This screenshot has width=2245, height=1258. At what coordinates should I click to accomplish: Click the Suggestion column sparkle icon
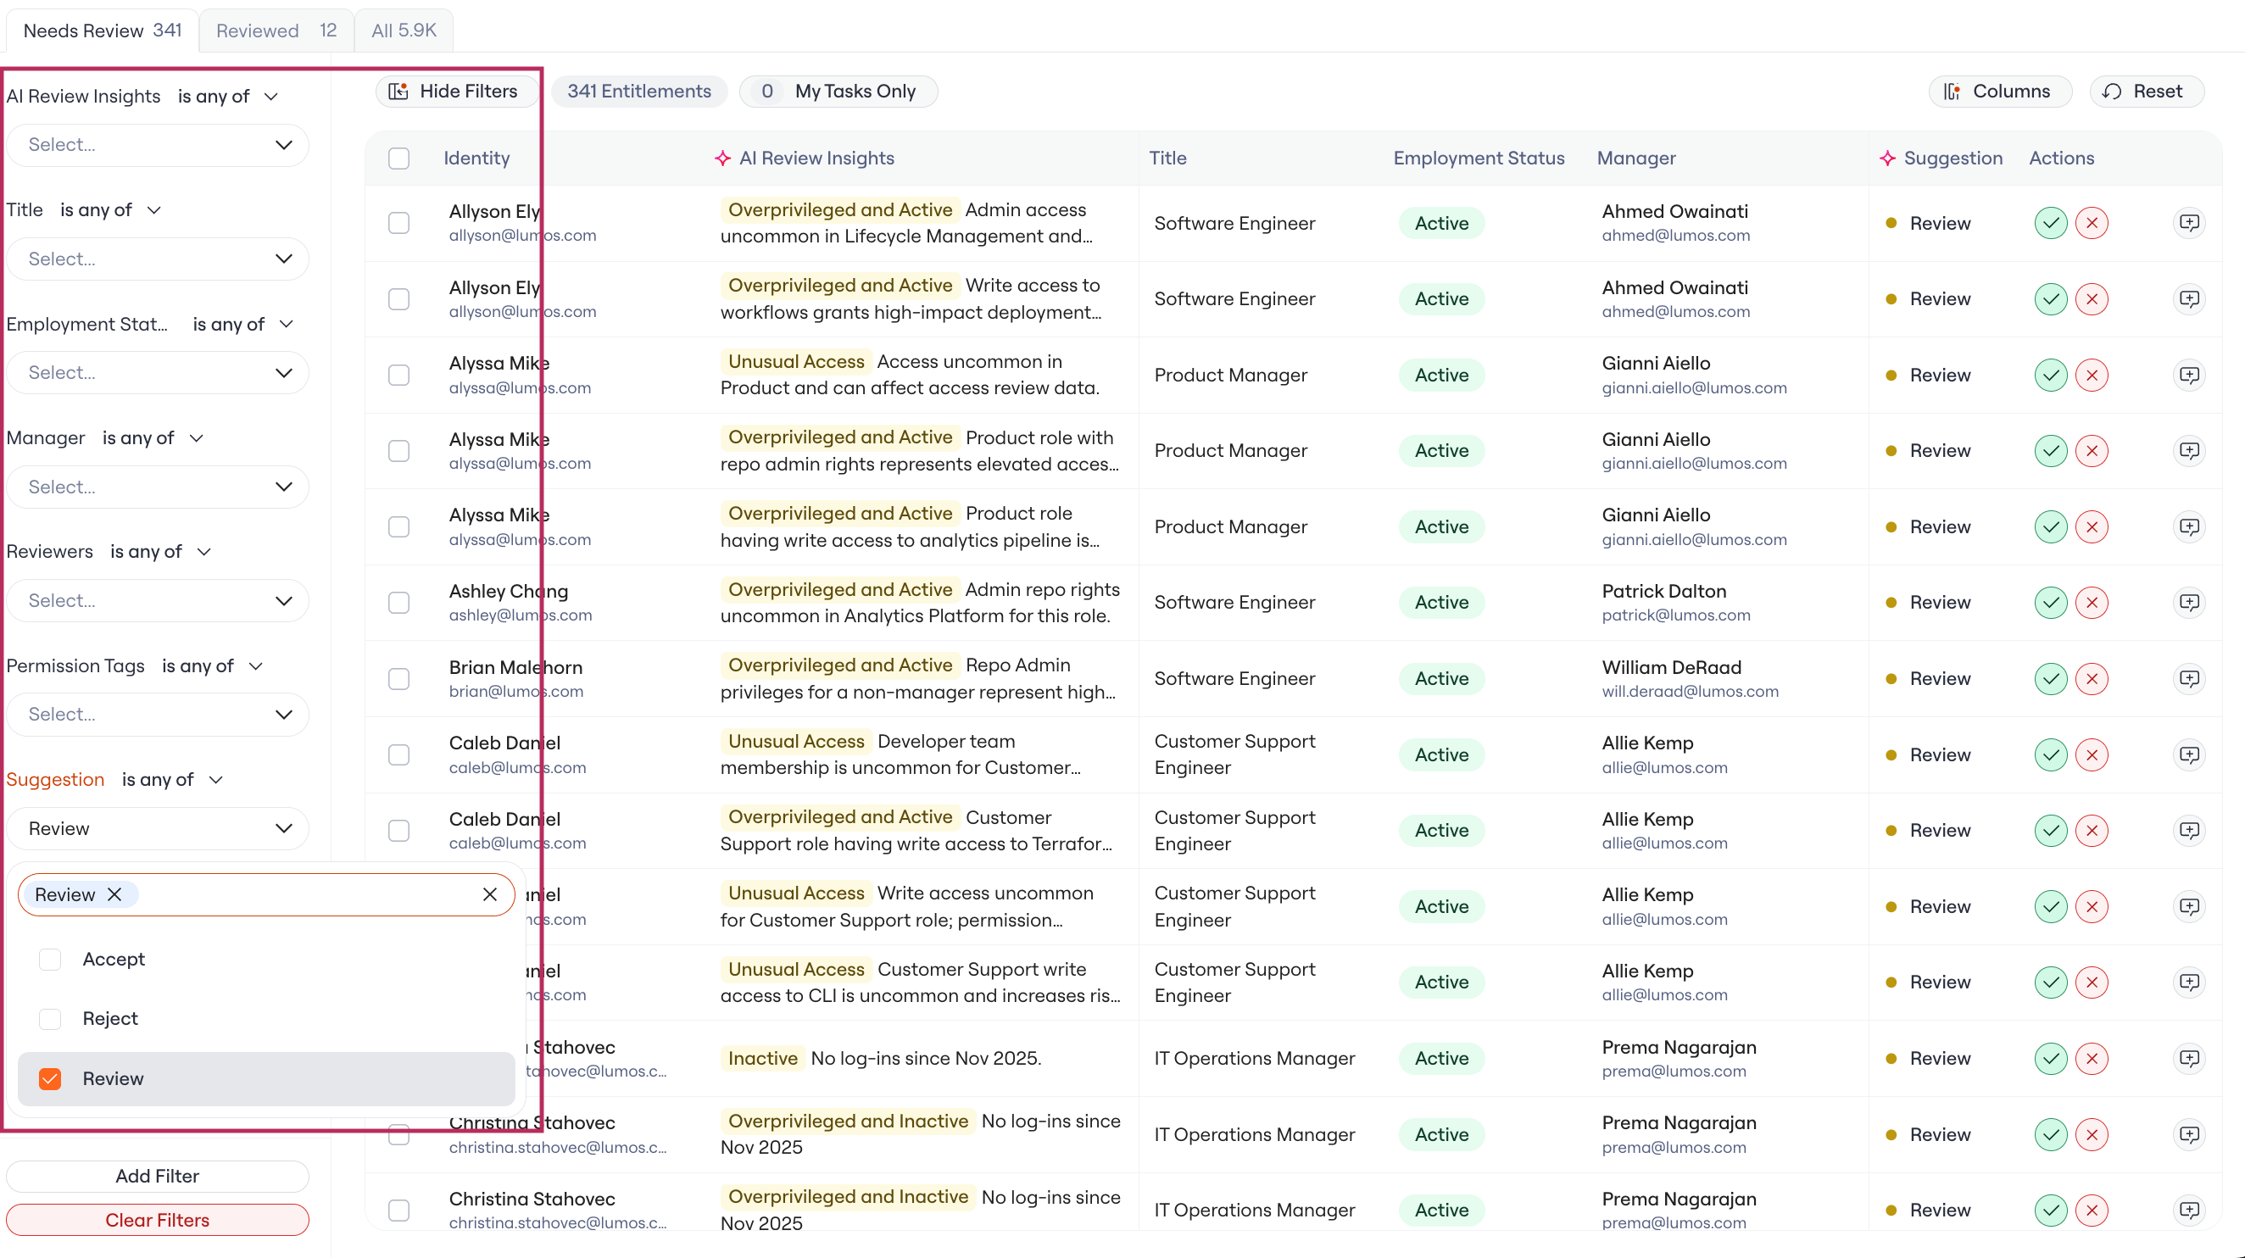click(1887, 158)
